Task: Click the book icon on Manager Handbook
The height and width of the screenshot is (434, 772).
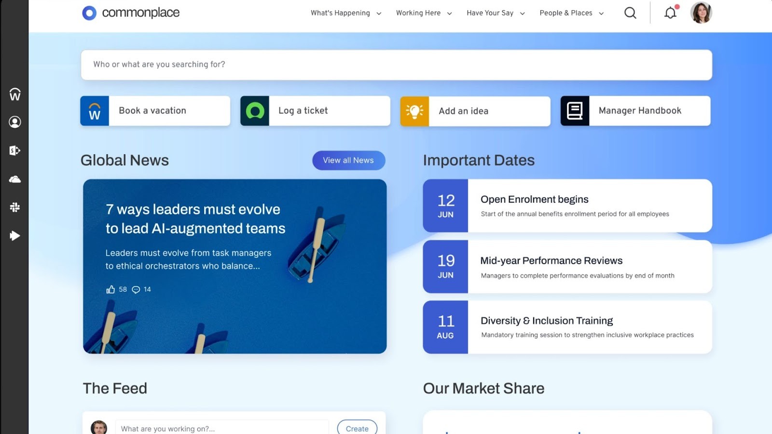Action: 574,110
